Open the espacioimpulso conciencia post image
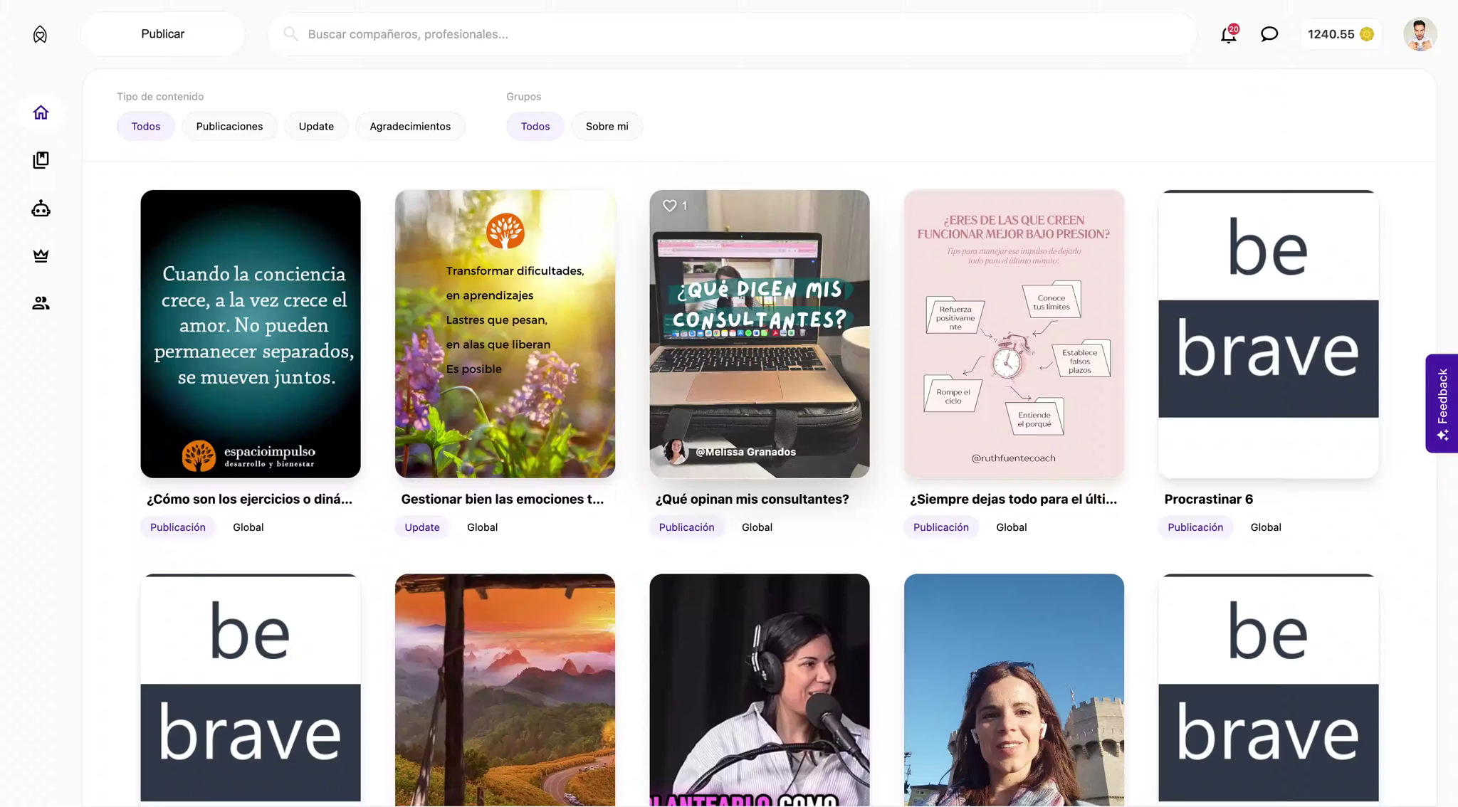 pos(251,334)
